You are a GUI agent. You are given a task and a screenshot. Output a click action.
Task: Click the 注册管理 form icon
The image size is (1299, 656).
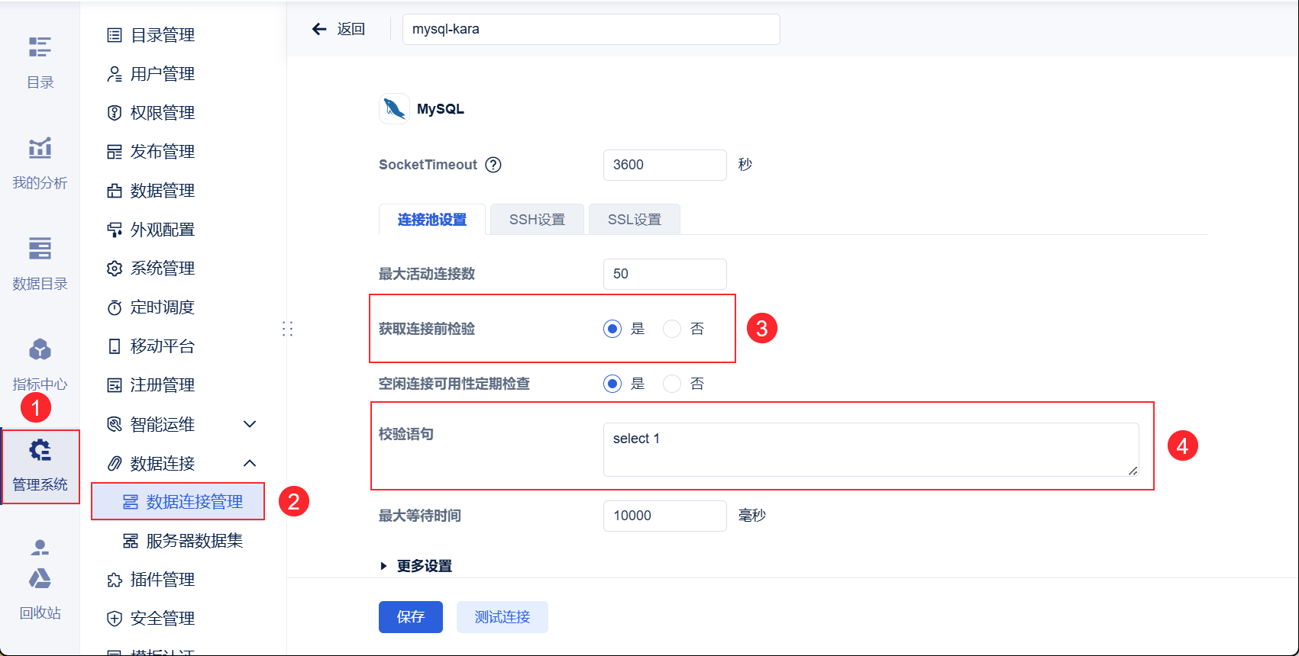click(x=115, y=385)
